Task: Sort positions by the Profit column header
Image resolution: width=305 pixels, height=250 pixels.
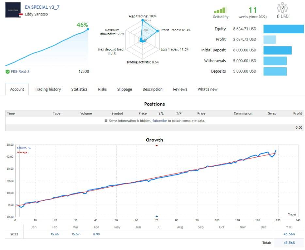Action: 297,113
